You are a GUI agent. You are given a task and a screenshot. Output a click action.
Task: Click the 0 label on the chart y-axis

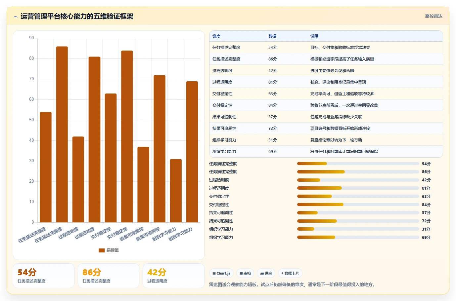33,222
